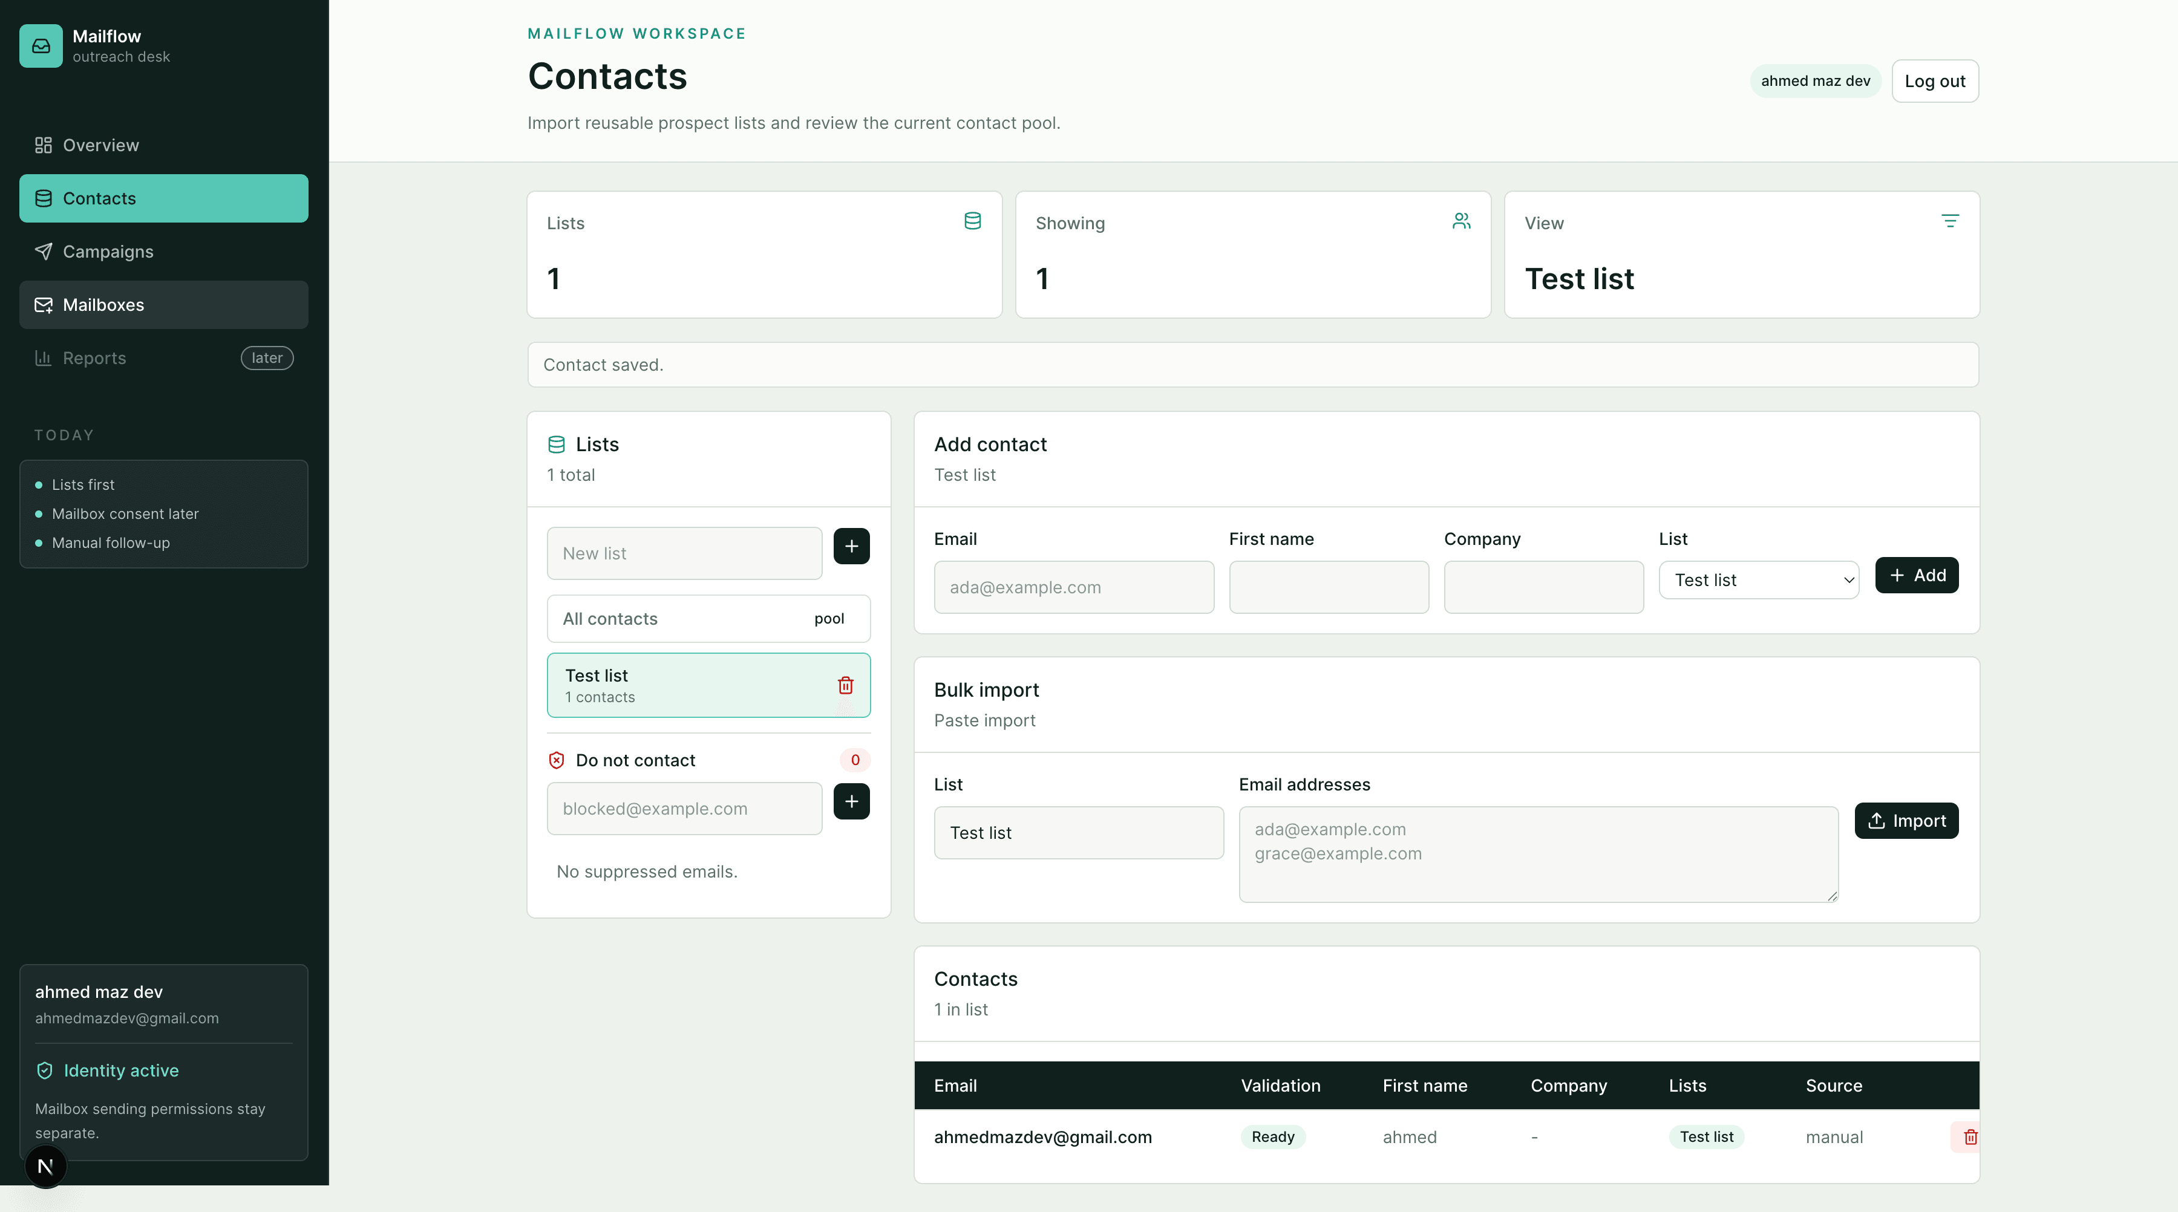2178x1212 pixels.
Task: Click the Email column header
Action: (955, 1086)
